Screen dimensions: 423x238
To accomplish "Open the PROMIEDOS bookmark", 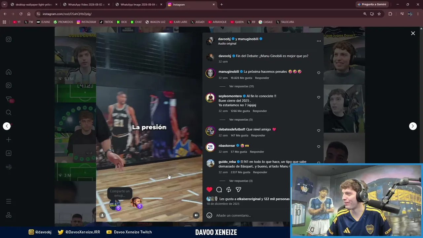I will 63,22.
